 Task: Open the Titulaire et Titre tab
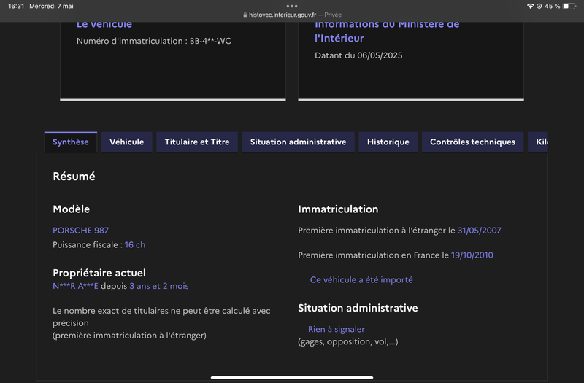[197, 142]
